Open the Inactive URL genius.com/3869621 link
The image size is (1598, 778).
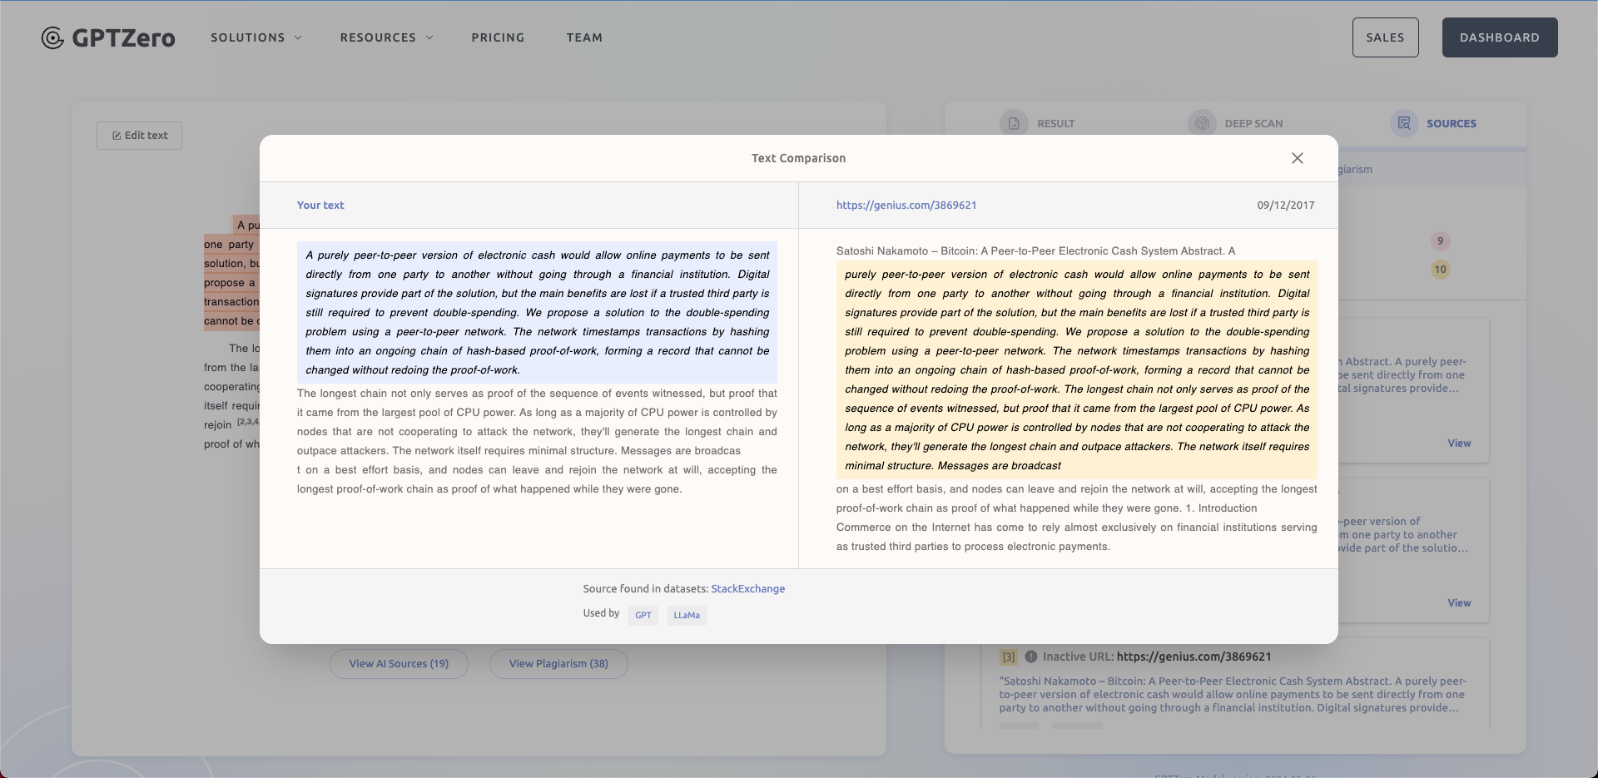pyautogui.click(x=1194, y=657)
